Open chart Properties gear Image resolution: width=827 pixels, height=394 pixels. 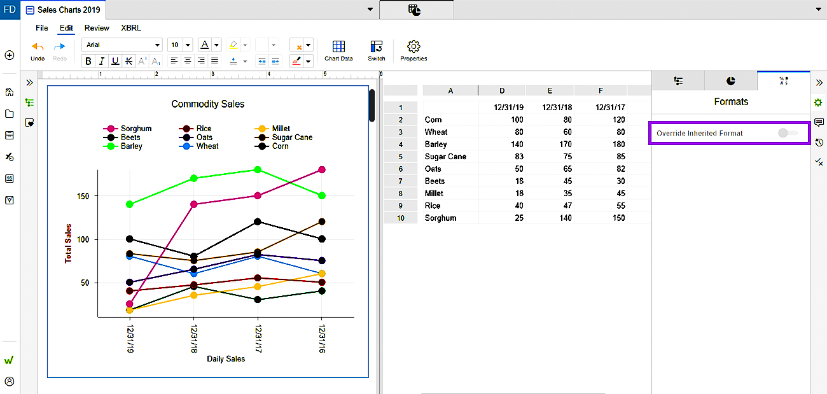(413, 50)
